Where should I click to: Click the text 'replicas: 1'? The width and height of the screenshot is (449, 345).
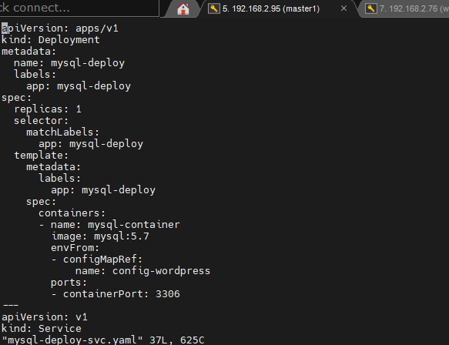(48, 109)
